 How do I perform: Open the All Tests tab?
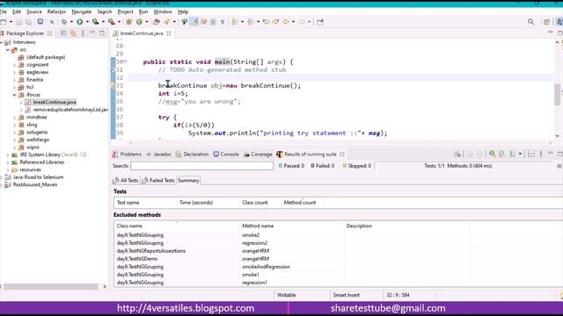126,181
